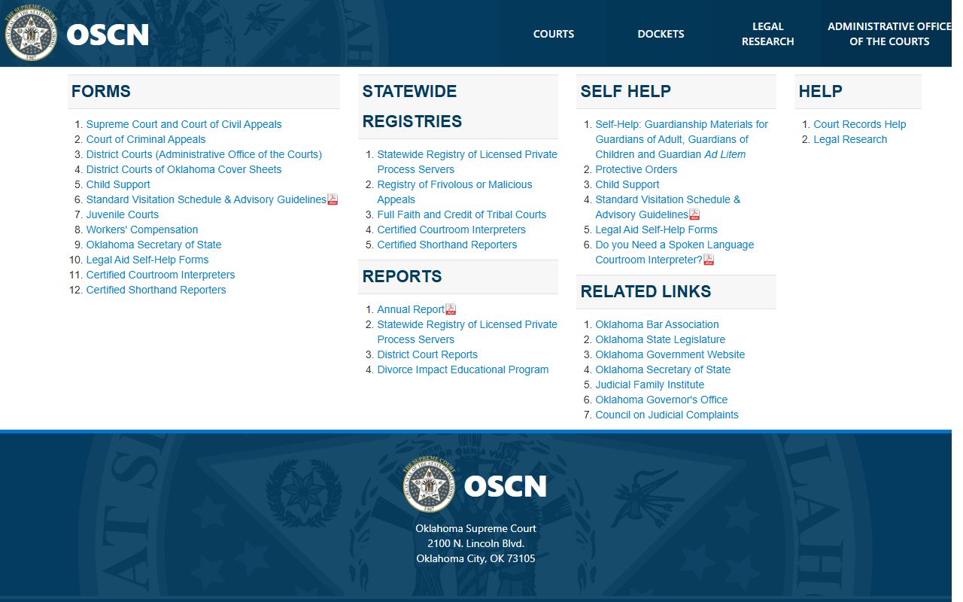Click PDF icon after Forms Standard Visitation Schedule
963x602 pixels.
(333, 199)
